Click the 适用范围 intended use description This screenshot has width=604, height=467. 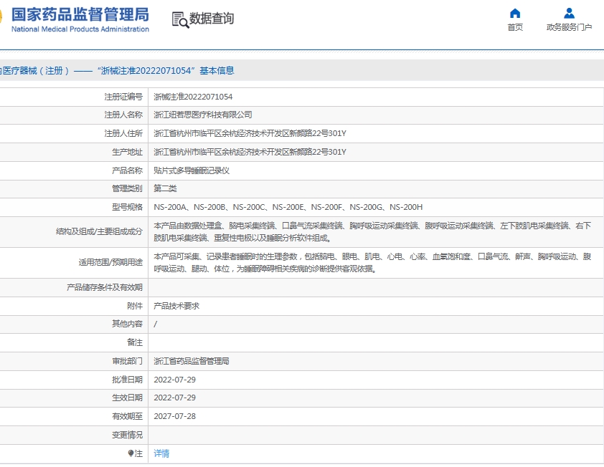[x=372, y=263]
